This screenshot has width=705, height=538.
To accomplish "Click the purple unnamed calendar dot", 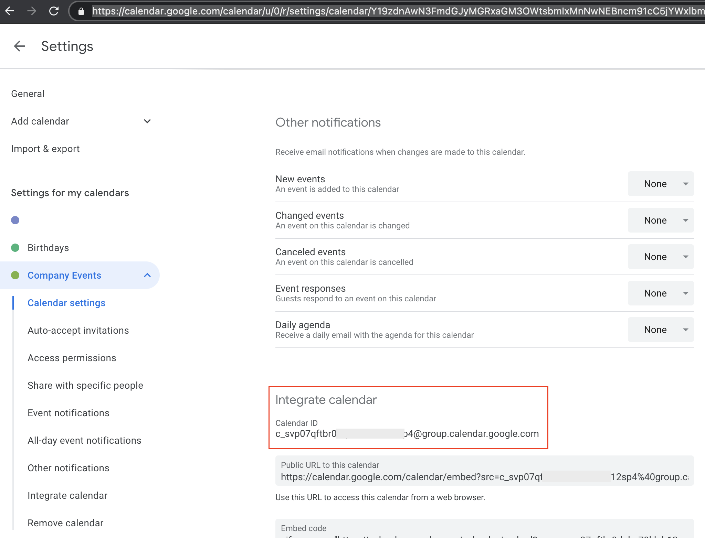I will point(15,220).
